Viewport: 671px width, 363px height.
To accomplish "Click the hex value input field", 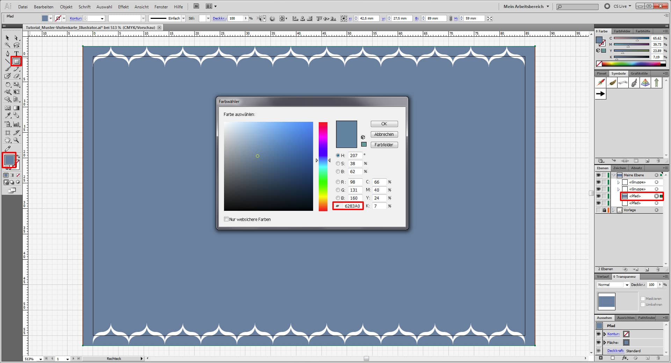I will click(352, 206).
